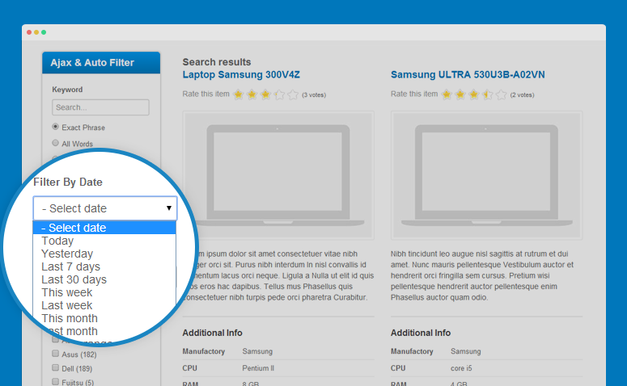The image size is (627, 386).
Task: Rate Samsung ULTRA 530U3B five stars
Action: (x=501, y=94)
